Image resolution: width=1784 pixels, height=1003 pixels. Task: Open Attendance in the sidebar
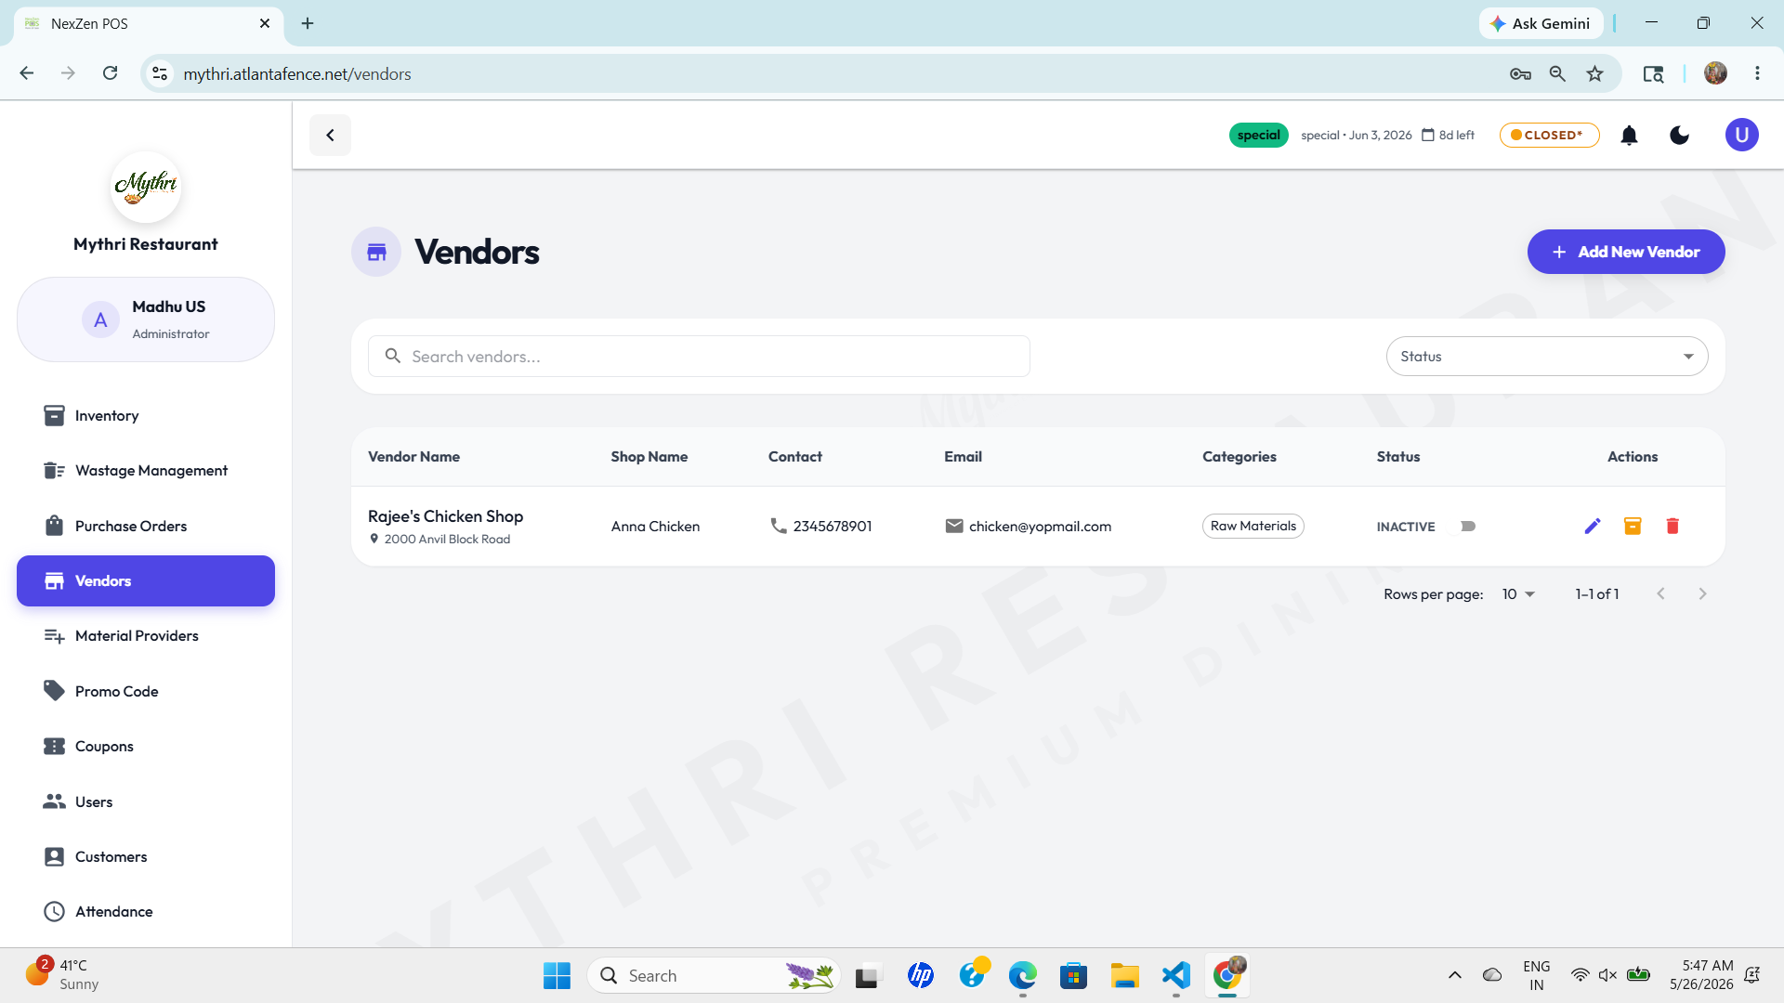[x=146, y=912]
